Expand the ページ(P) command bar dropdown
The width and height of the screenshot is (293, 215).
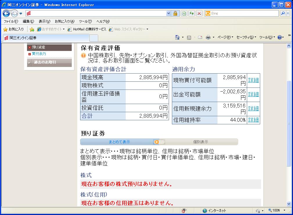[x=225, y=37]
